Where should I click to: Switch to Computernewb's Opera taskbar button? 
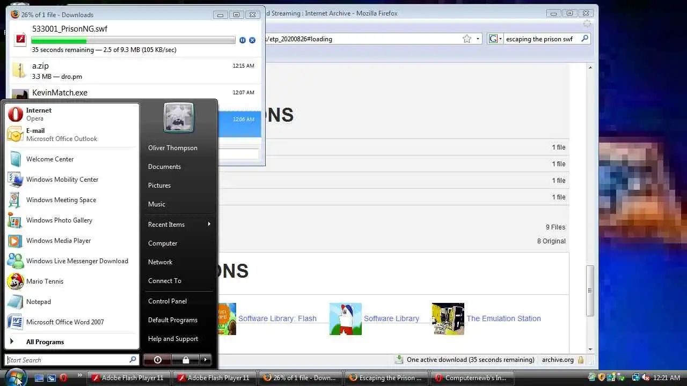(x=471, y=378)
